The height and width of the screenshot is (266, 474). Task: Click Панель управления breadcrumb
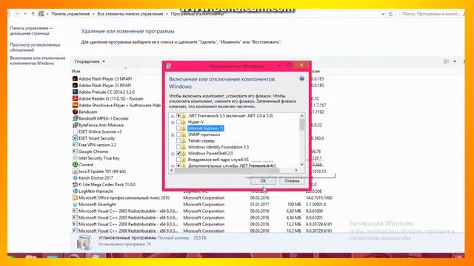[x=70, y=14]
